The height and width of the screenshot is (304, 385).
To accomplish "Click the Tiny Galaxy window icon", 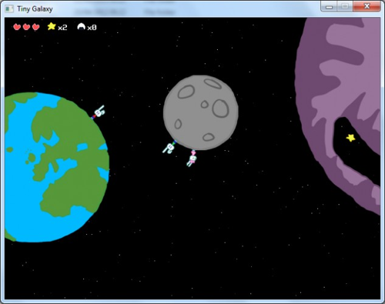I will point(9,9).
